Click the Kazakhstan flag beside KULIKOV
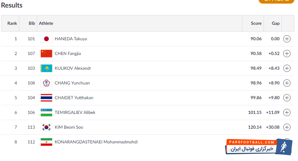298x161 pixels. point(46,68)
